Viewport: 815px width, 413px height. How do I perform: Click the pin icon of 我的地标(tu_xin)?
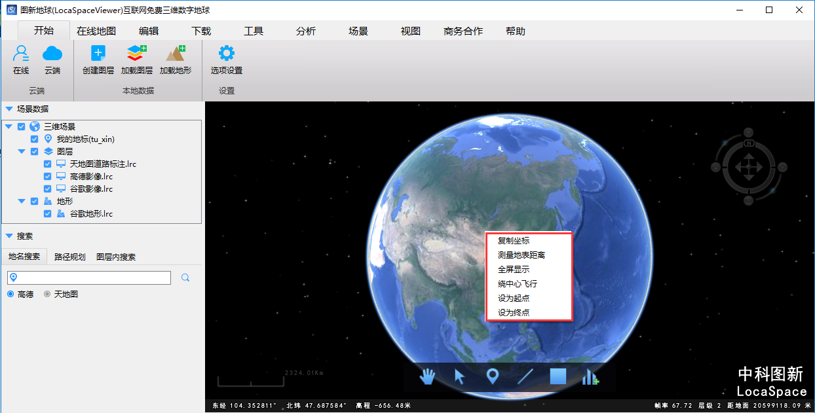(x=48, y=139)
